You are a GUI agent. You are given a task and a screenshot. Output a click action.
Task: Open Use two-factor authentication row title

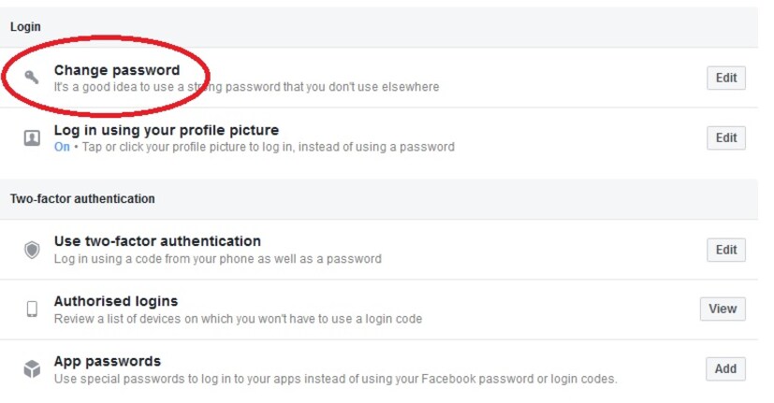pyautogui.click(x=157, y=241)
